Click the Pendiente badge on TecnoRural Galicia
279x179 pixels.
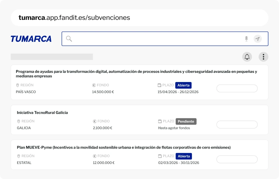(186, 121)
